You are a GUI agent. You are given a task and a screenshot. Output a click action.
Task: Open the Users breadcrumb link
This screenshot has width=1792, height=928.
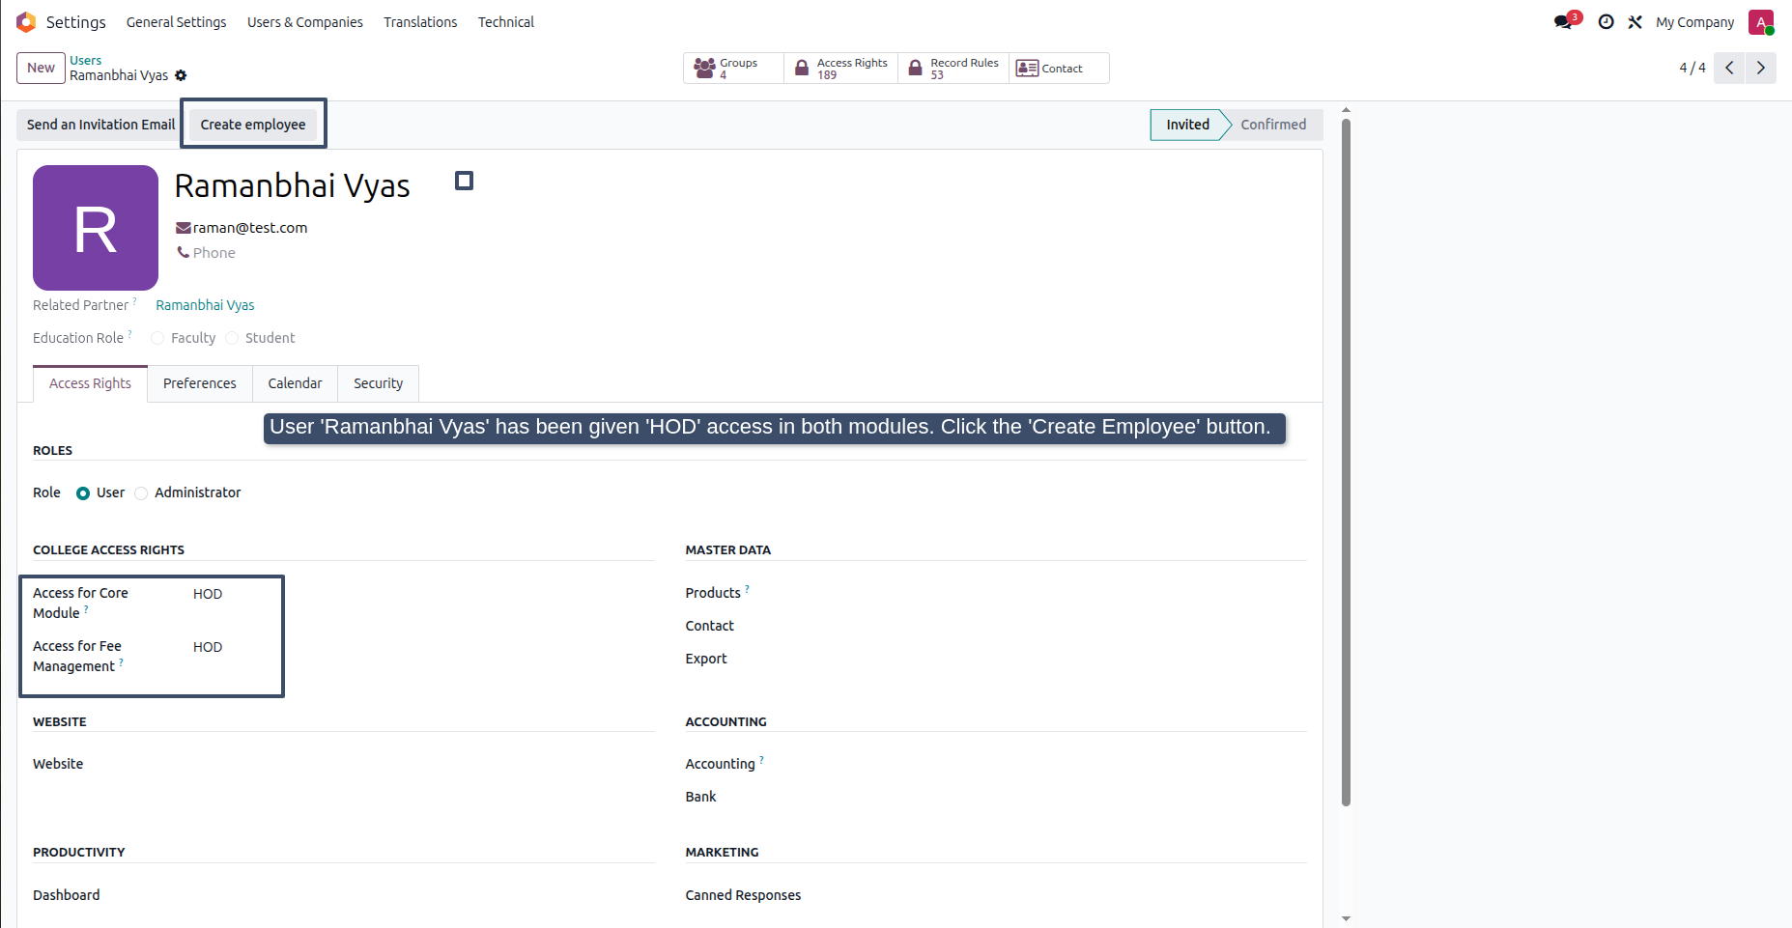point(85,60)
